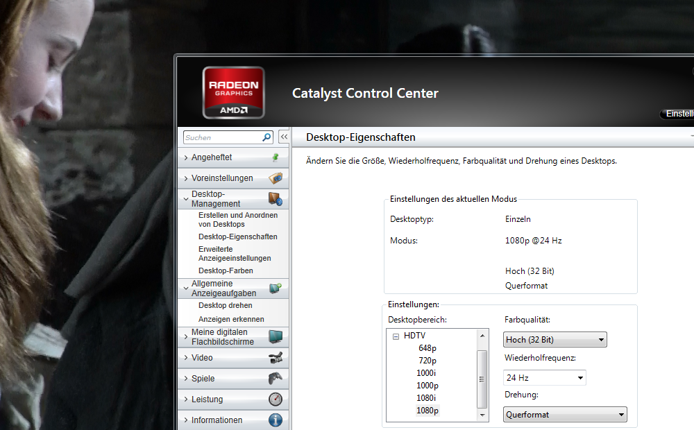Viewport: 694px width, 430px height.
Task: Click the Video camera icon
Action: 276,358
